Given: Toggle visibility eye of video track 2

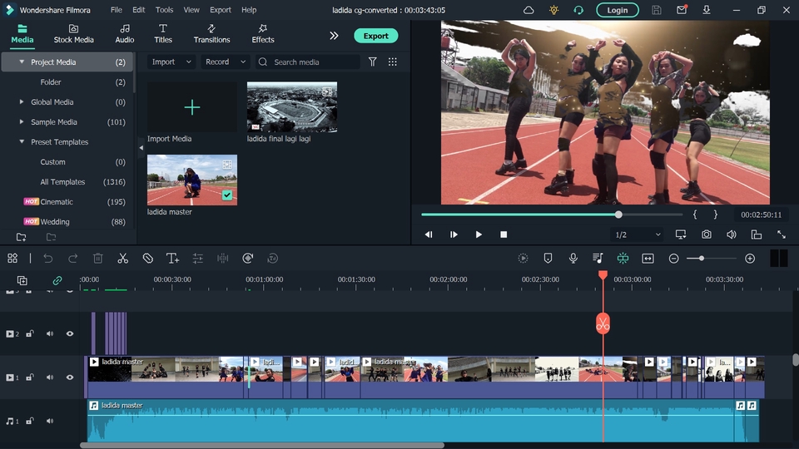Looking at the screenshot, I should pos(70,334).
